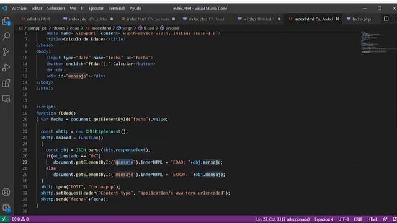Click line number 32 in gutter
397x223 pixels.
[25, 193]
